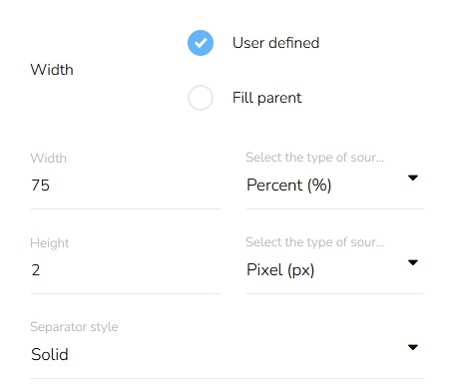Click "Select the type of sour..." label above Percent

(314, 158)
